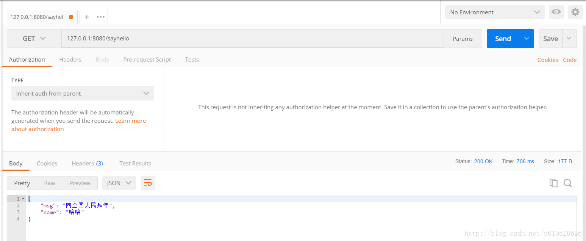Follow Learn more about authorization link
The width and height of the screenshot is (586, 241).
[x=130, y=121]
